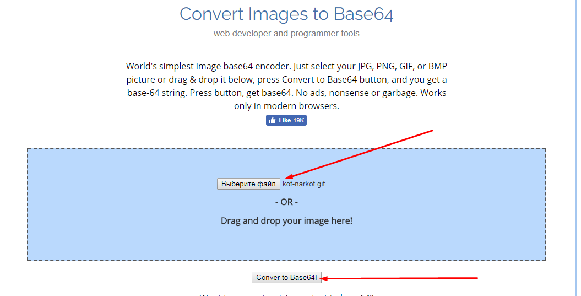Viewport: 581px width, 296px height.
Task: Click the 'Drag and drop your image here!' text
Action: click(x=286, y=221)
